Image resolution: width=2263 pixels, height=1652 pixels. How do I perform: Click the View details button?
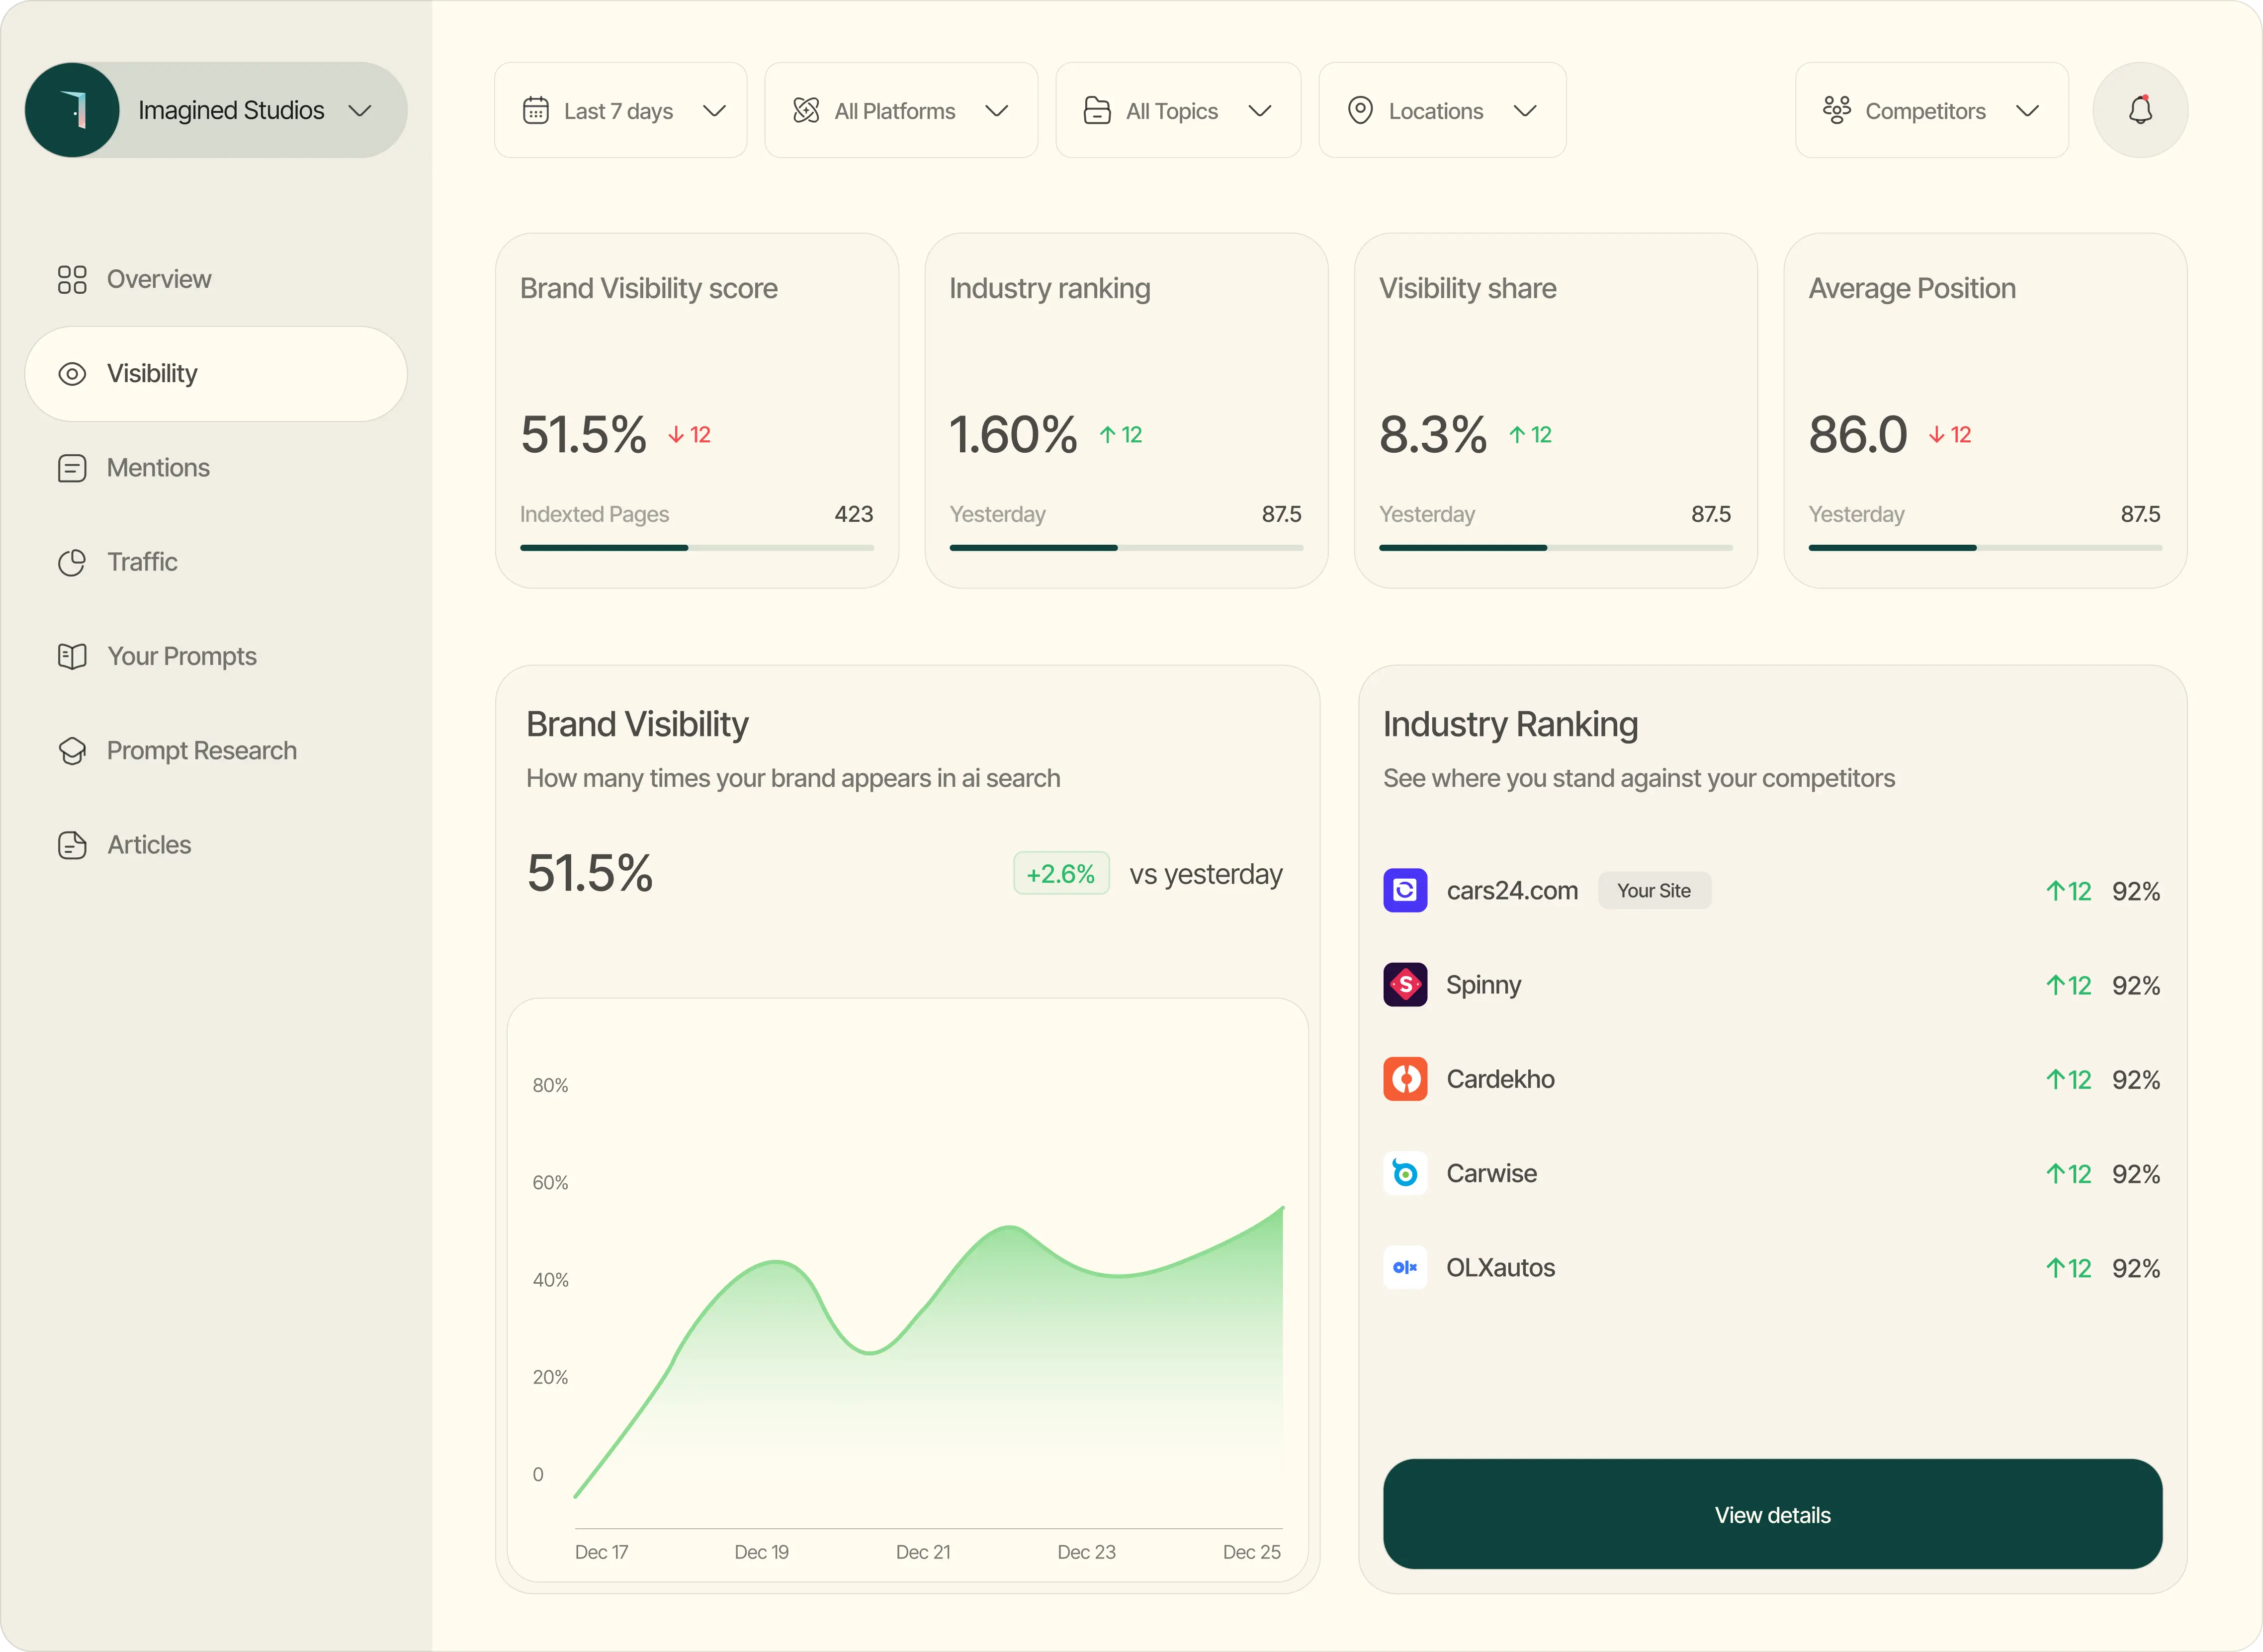tap(1772, 1514)
